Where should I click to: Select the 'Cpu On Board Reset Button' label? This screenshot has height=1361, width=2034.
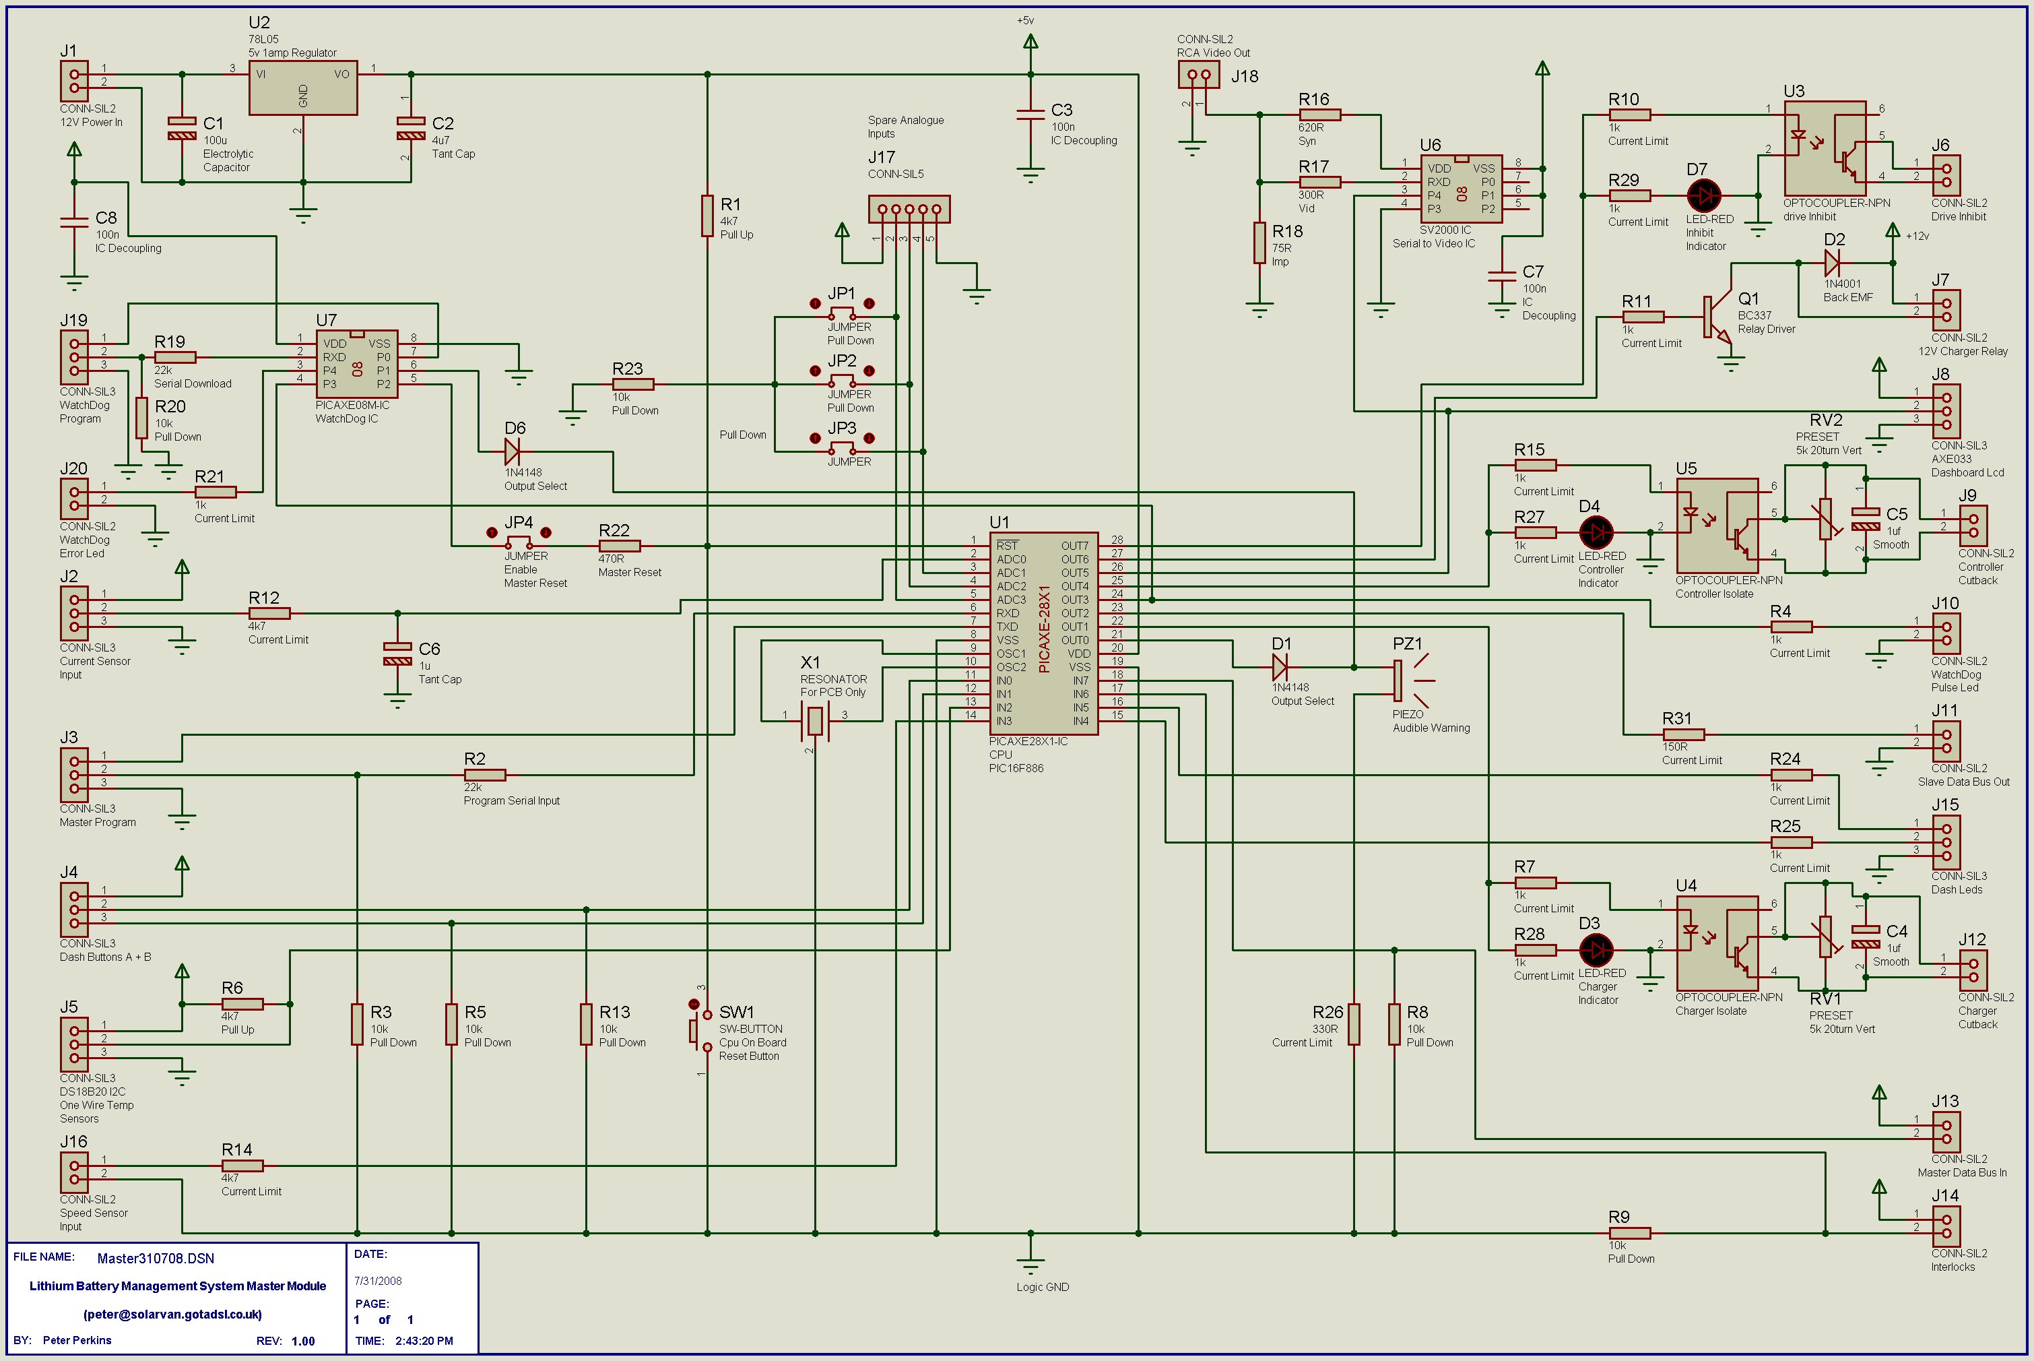[752, 1050]
